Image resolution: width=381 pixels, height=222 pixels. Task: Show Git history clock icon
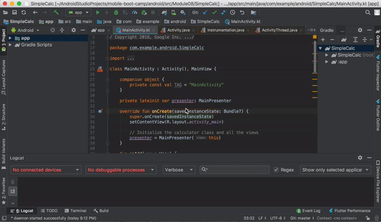232,12
